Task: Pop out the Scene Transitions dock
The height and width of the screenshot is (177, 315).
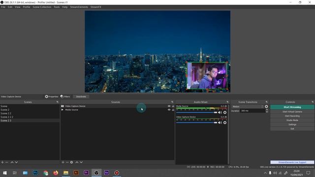Action: pyautogui.click(x=267, y=102)
